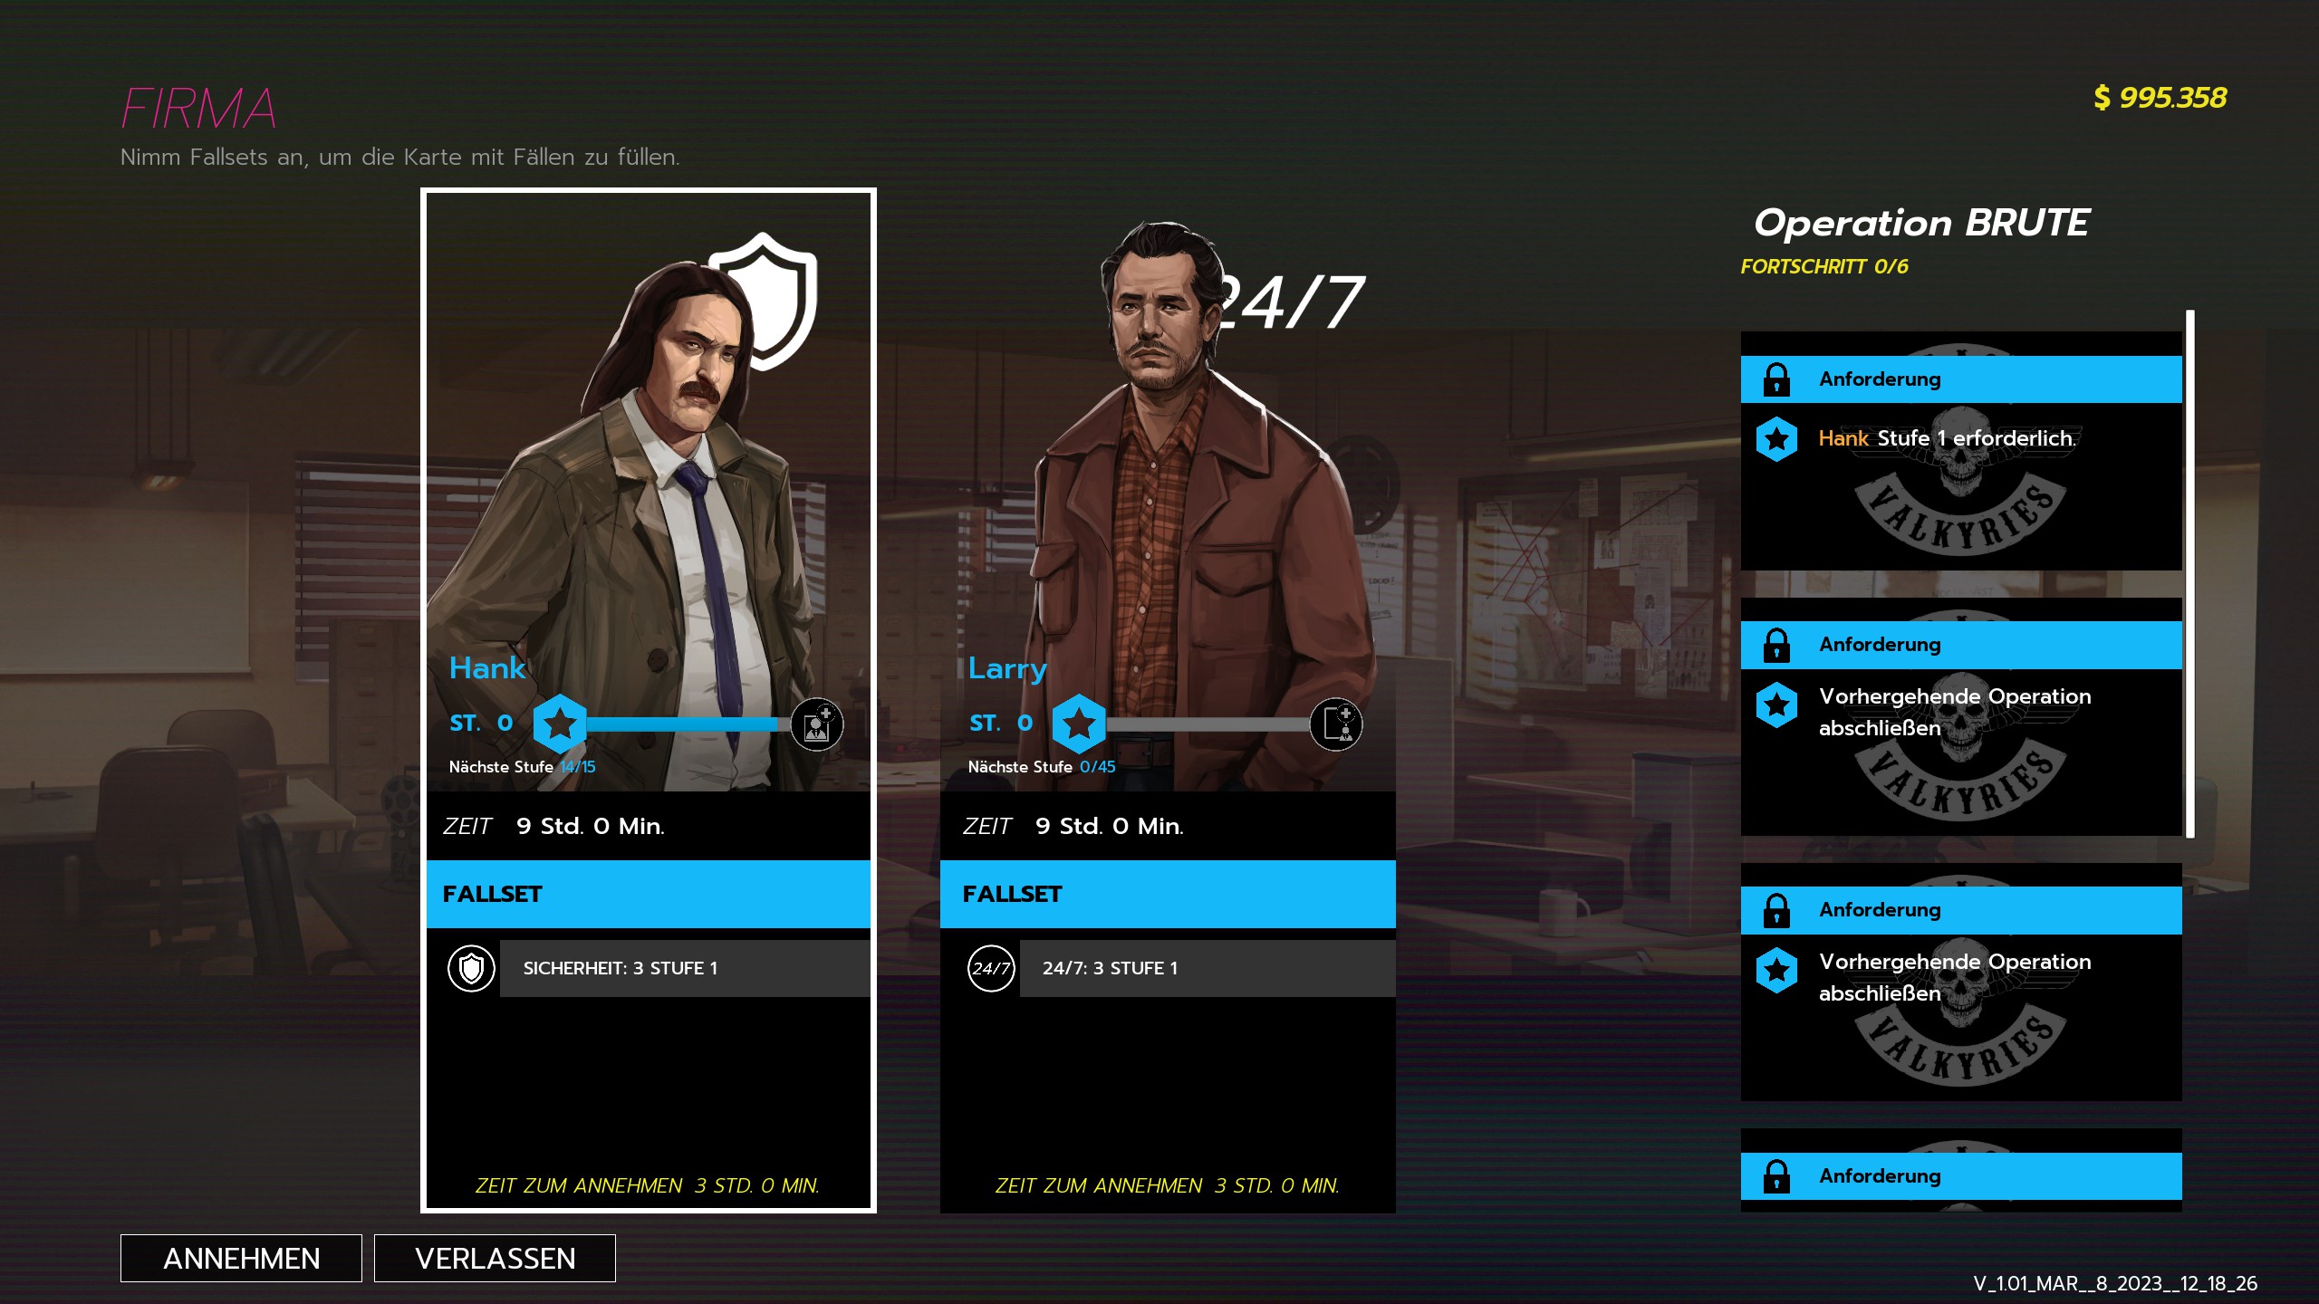Click lock icon on first Anforderung header

point(1776,379)
